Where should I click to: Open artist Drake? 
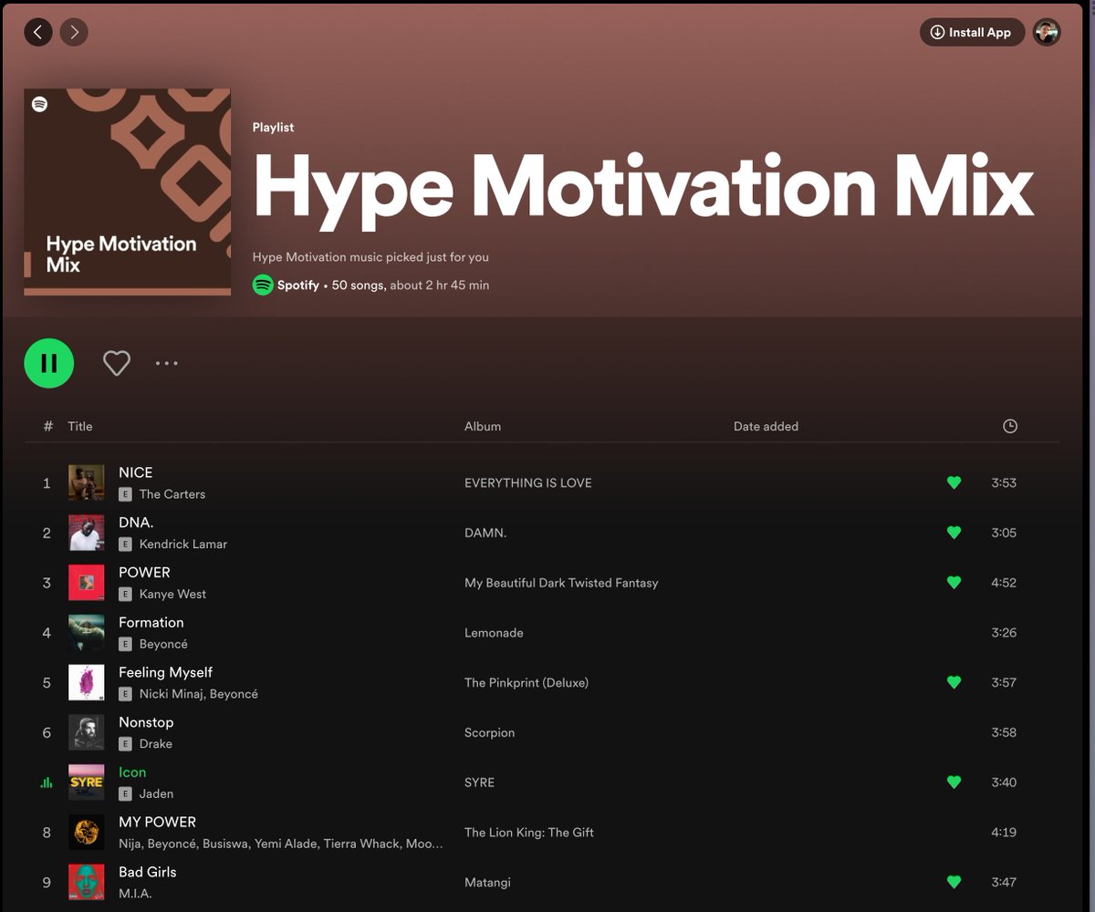(155, 744)
